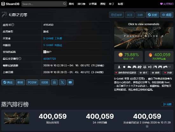Click the home website icon button
Viewport: 175px width, 132px height.
pos(54,82)
